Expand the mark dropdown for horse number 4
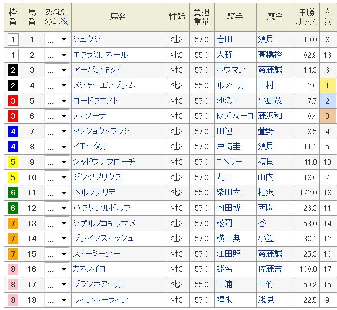Screen dimensions: 337x310 tap(57, 86)
